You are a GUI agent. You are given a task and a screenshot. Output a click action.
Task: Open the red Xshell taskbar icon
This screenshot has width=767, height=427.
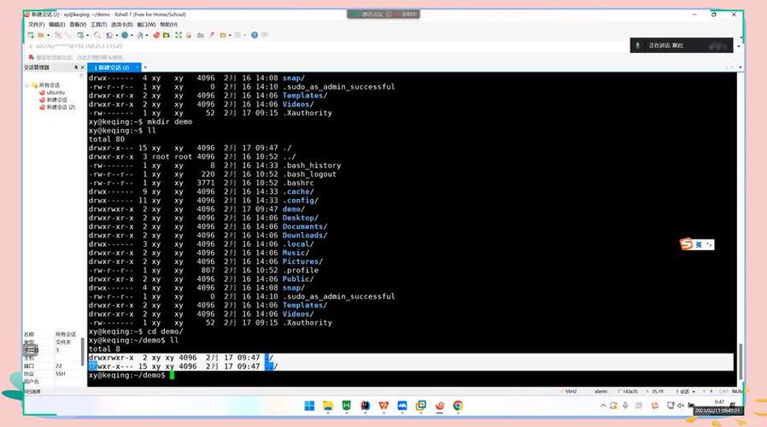[x=439, y=406]
